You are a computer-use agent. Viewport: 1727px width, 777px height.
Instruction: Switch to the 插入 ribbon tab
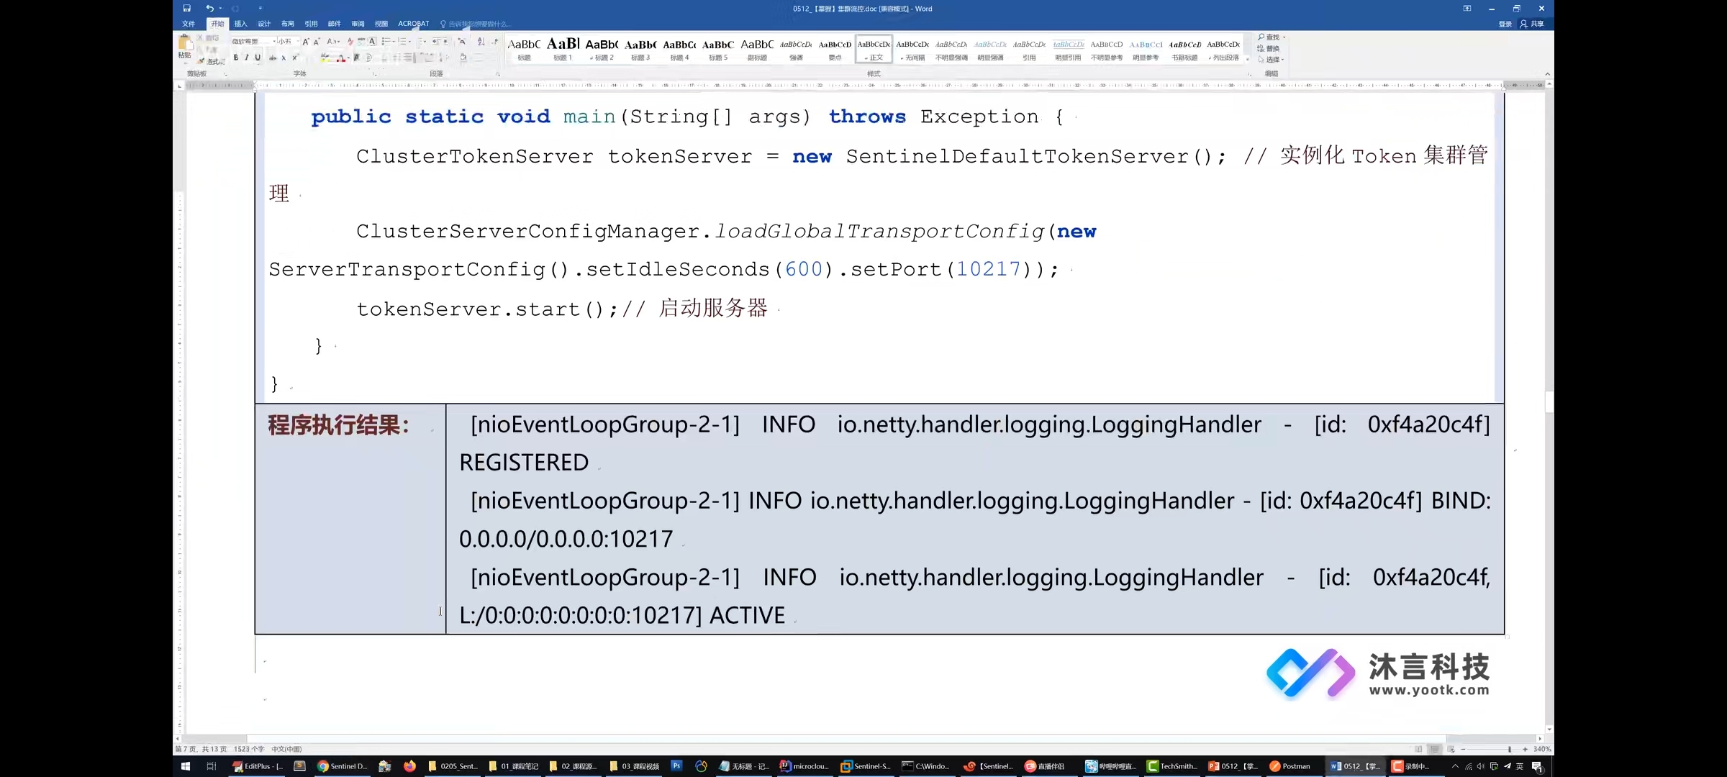pyautogui.click(x=240, y=24)
